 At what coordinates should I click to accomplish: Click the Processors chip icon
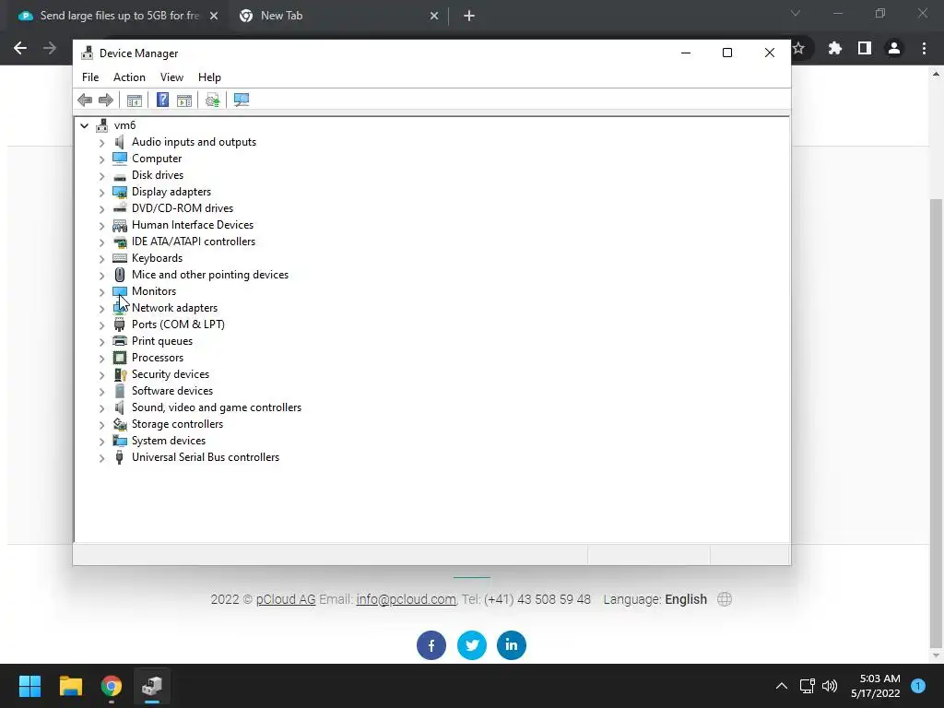point(120,358)
